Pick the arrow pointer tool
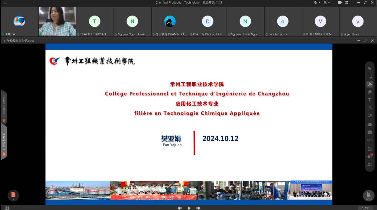 (370, 69)
